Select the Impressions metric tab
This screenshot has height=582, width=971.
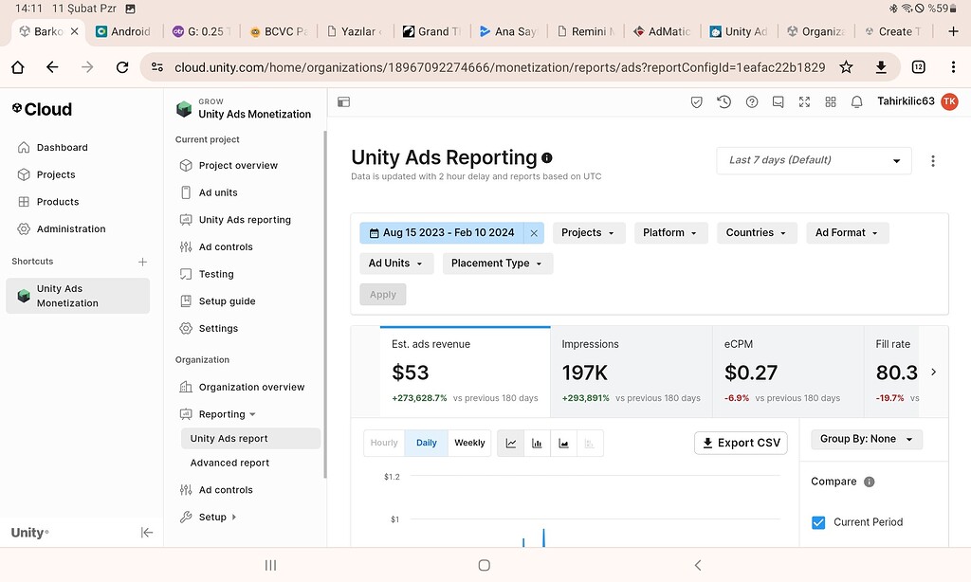tap(631, 372)
